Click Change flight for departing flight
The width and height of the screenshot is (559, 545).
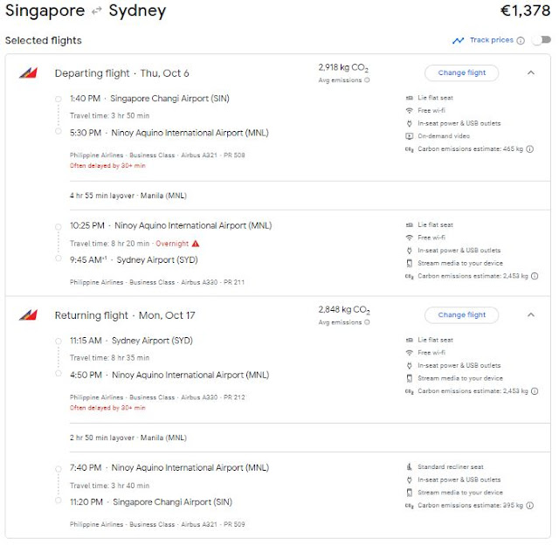tap(461, 72)
